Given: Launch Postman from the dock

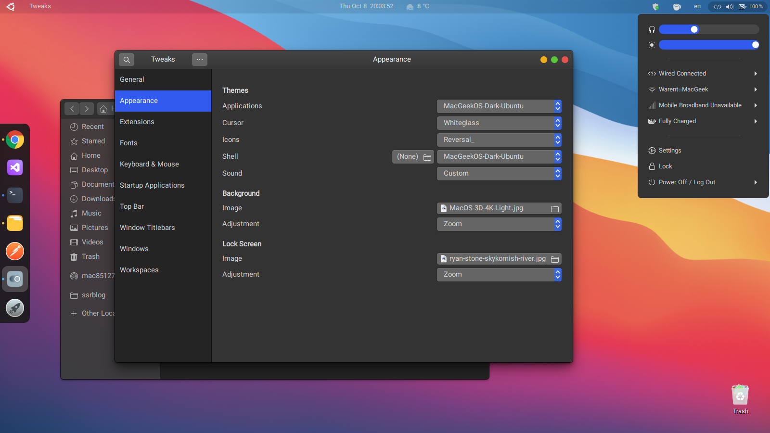Looking at the screenshot, I should pyautogui.click(x=15, y=251).
